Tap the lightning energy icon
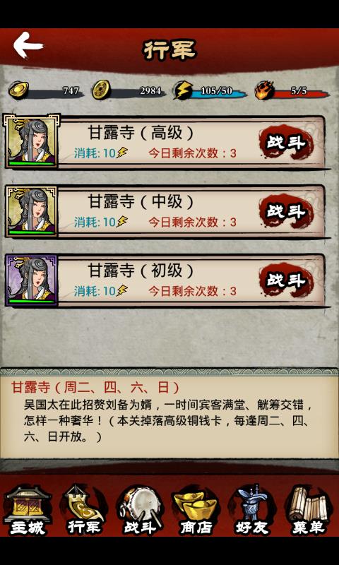The width and height of the screenshot is (339, 565). (183, 90)
